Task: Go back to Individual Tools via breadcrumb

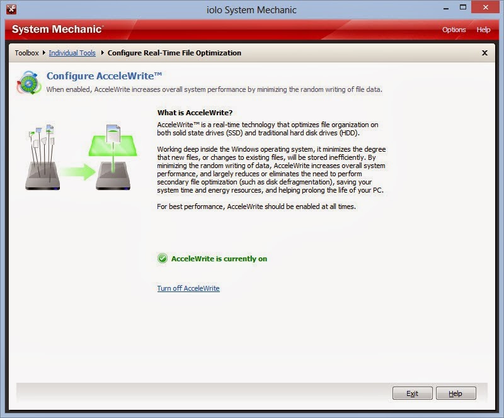Action: tap(72, 53)
